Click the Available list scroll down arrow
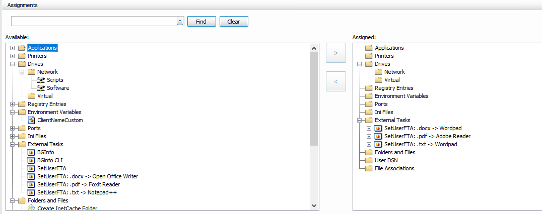The width and height of the screenshot is (542, 214). tap(314, 206)
